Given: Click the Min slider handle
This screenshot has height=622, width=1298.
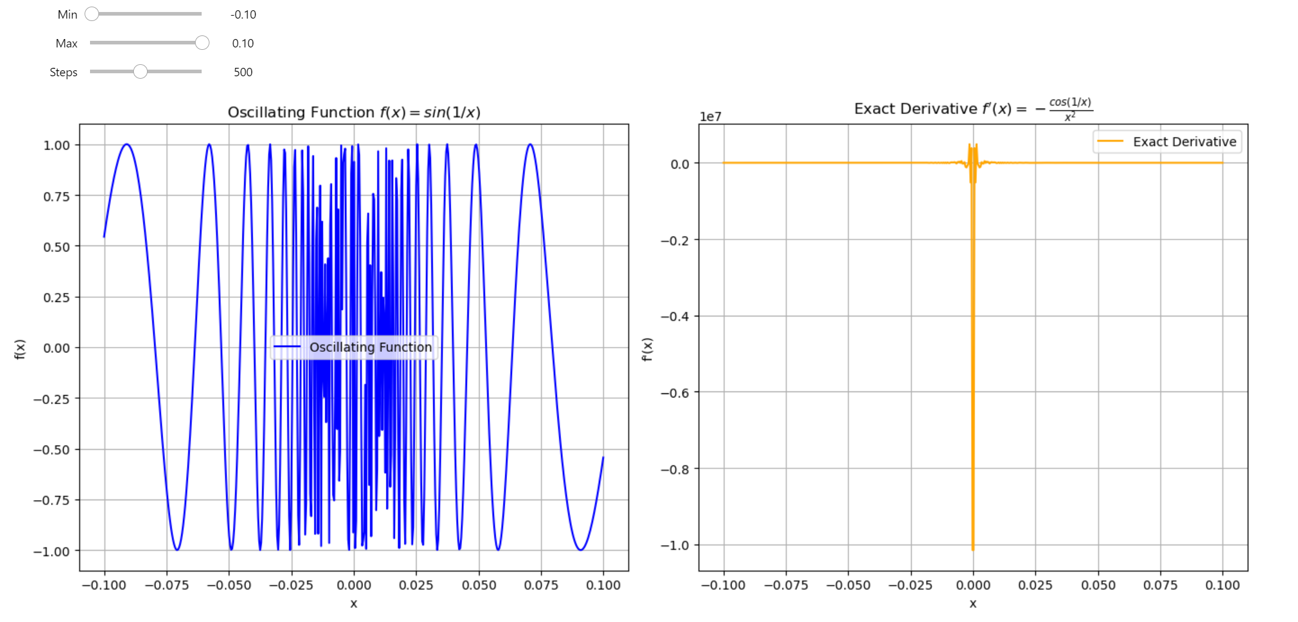Looking at the screenshot, I should [92, 14].
